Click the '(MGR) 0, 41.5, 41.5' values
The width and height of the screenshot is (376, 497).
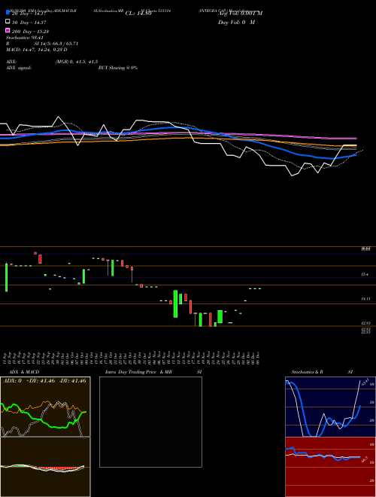click(x=77, y=62)
